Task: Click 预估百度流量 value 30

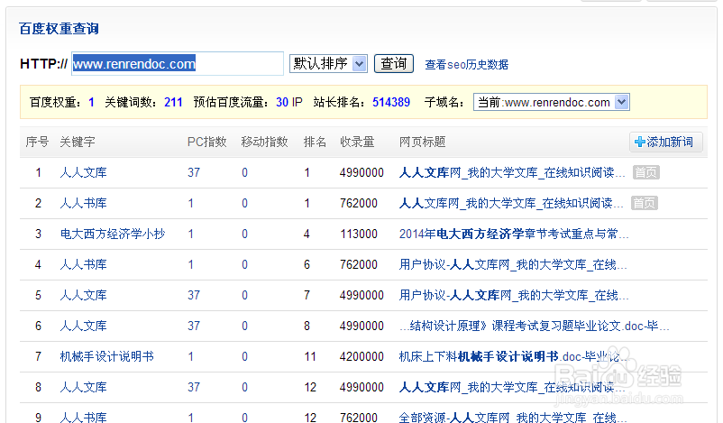Action: click(x=282, y=102)
